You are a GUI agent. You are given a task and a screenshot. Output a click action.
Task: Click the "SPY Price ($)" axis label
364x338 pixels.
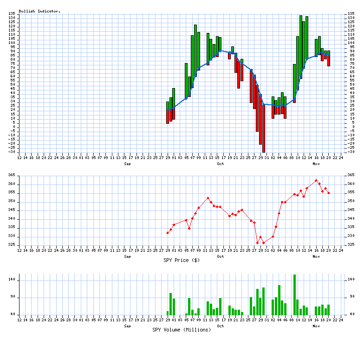(x=182, y=260)
